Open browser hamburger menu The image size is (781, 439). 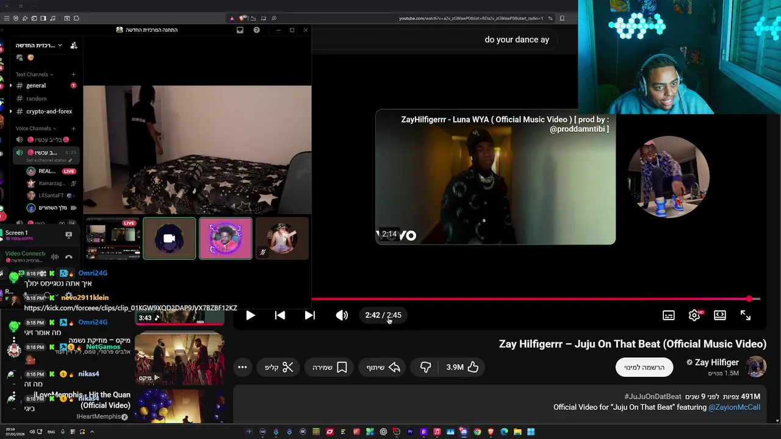[x=7, y=18]
